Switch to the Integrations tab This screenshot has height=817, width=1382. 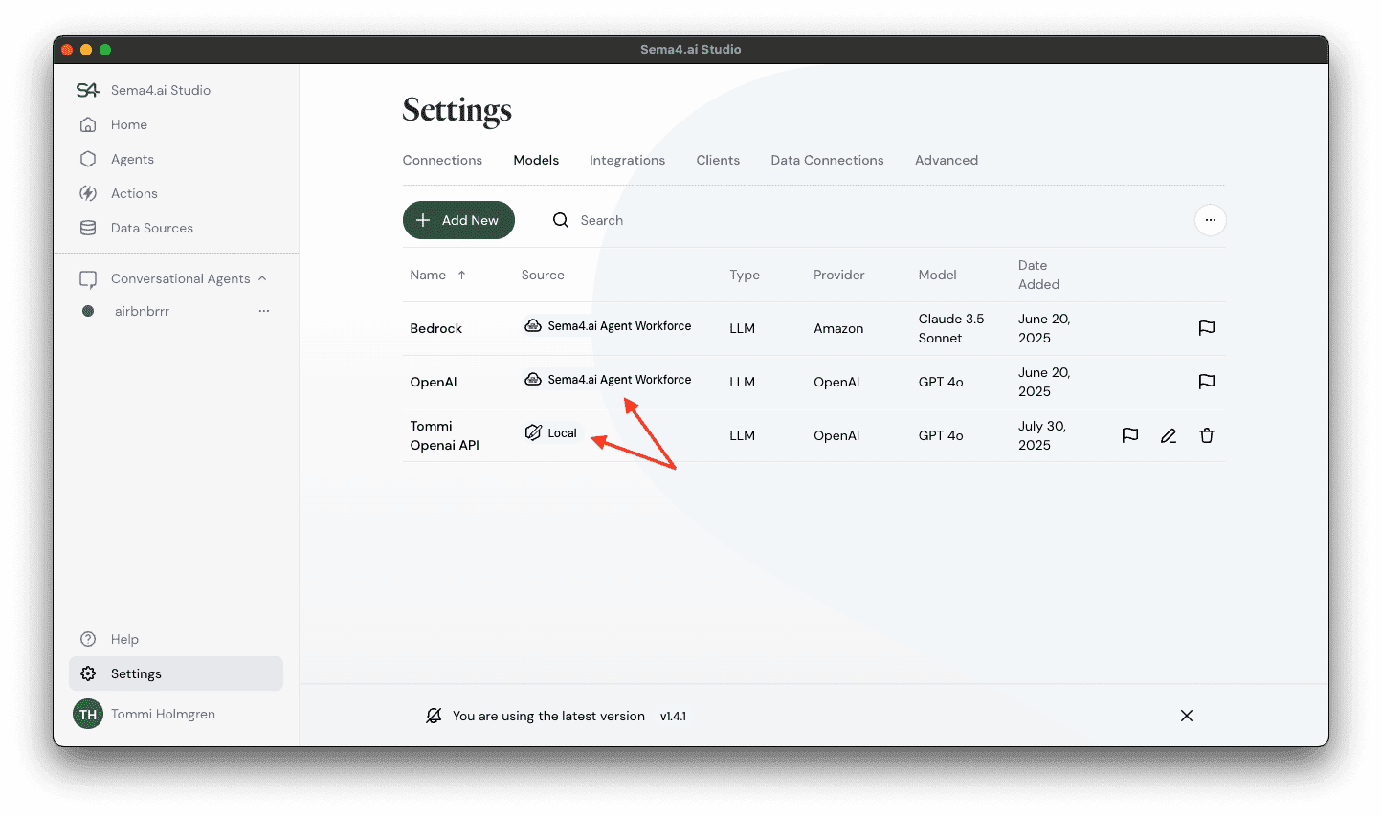pos(627,160)
